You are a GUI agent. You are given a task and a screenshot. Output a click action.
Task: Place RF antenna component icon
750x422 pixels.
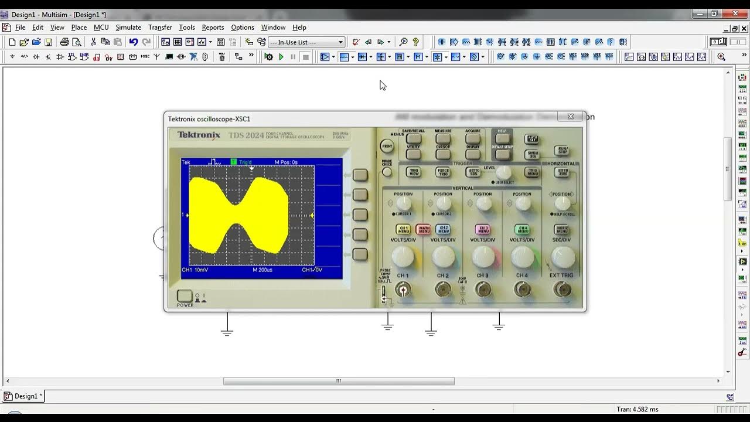(x=156, y=57)
